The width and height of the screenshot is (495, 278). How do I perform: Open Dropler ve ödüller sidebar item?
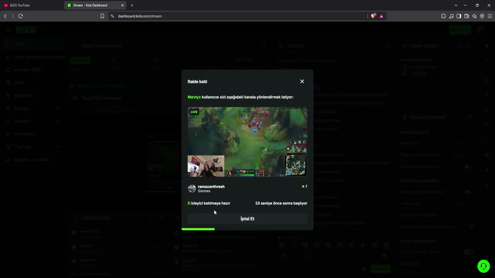[32, 159]
